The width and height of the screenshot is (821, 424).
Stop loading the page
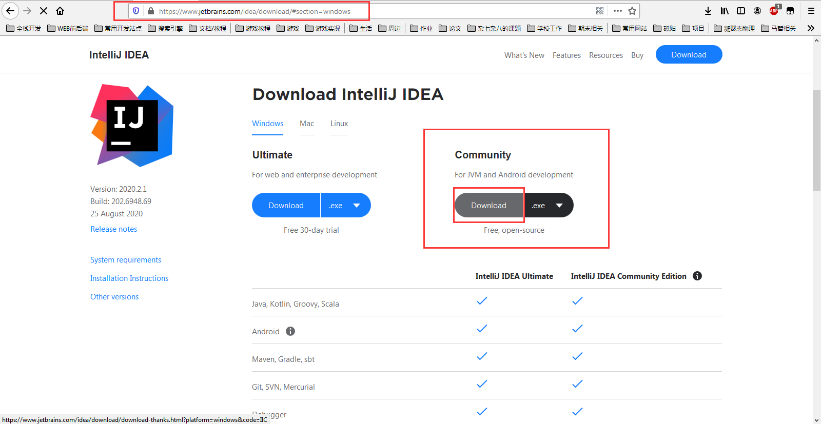click(44, 11)
